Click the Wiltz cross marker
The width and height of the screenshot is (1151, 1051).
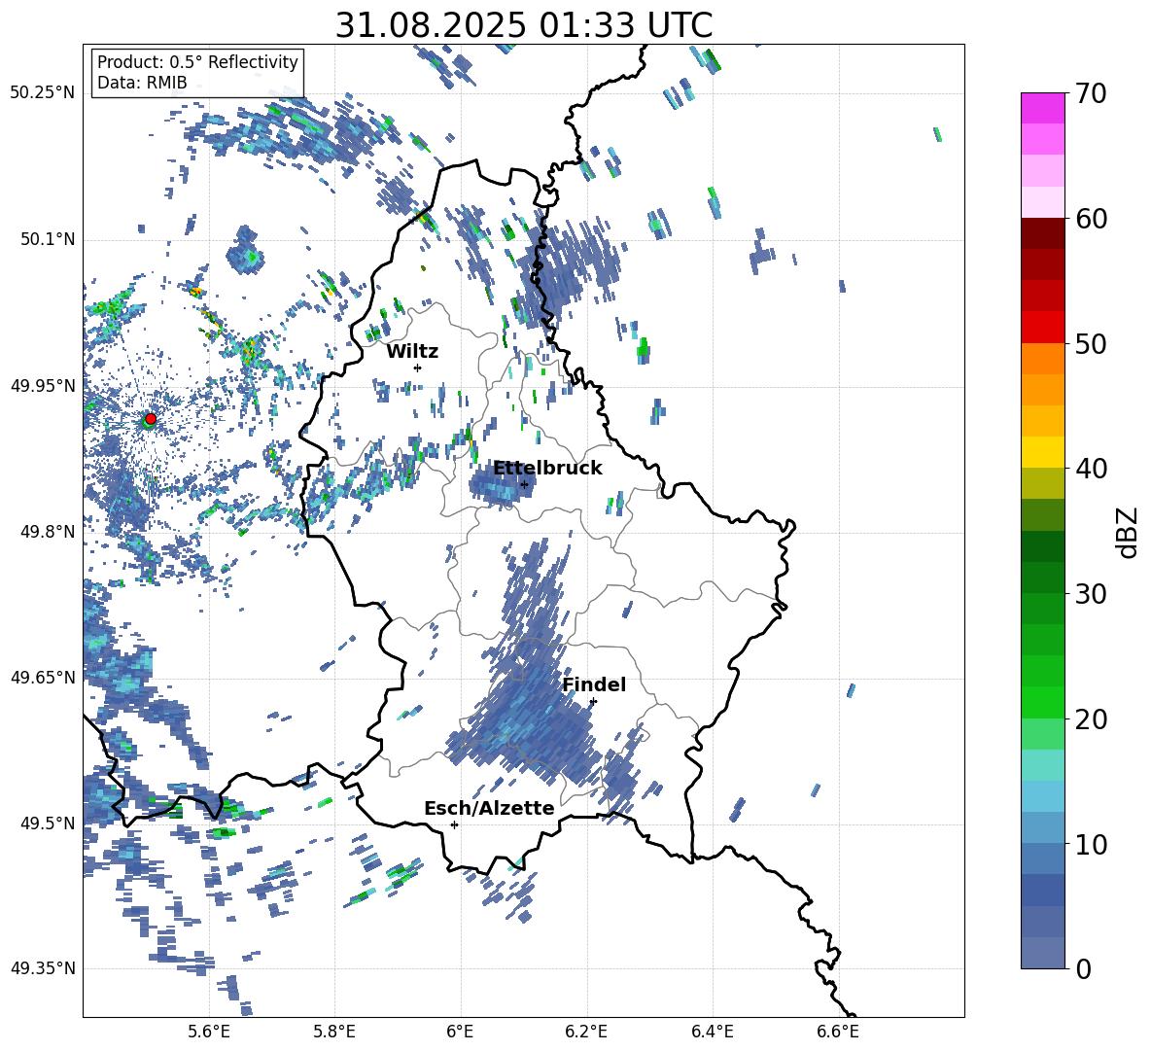coord(417,368)
